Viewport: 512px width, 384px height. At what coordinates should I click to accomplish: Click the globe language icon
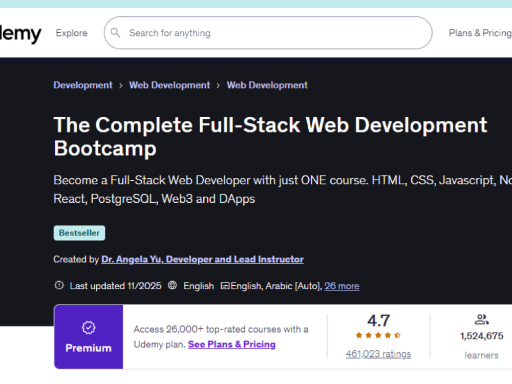[173, 285]
